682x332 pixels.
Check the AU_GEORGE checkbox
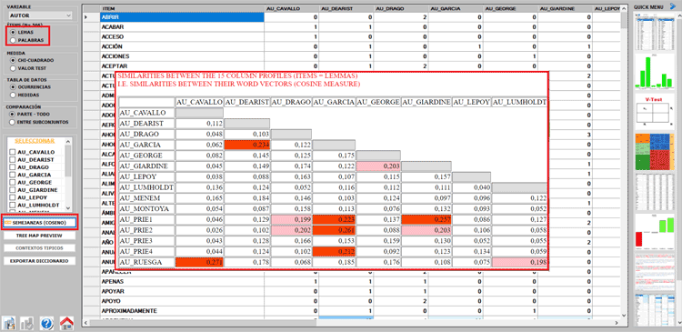coord(12,182)
